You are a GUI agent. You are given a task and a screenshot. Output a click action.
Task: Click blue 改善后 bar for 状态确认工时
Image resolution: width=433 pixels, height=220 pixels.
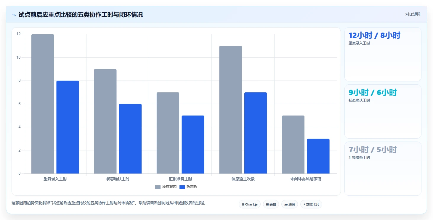(130, 139)
